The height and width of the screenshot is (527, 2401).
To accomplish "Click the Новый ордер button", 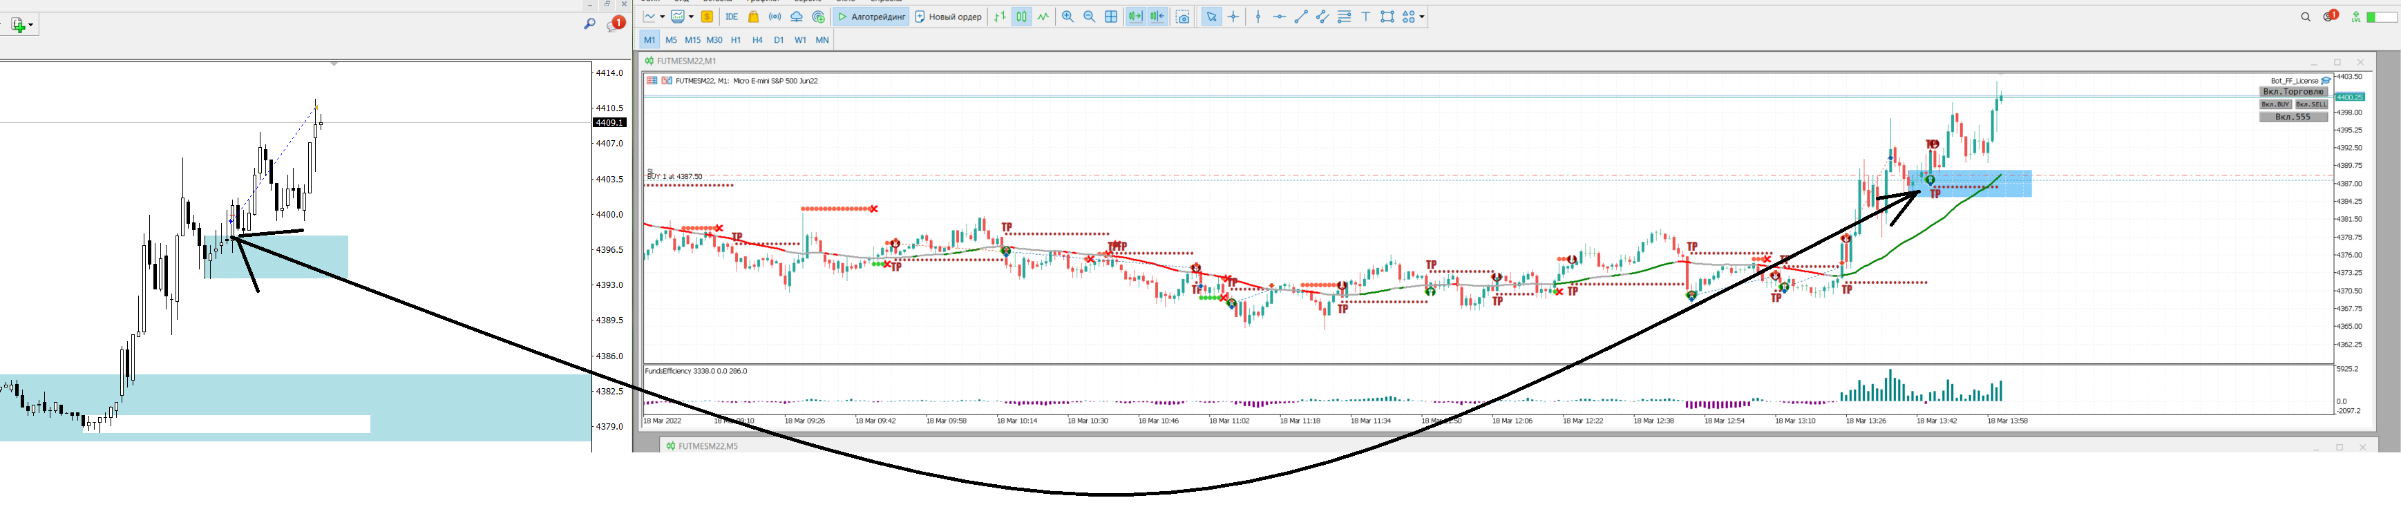I will pyautogui.click(x=948, y=17).
